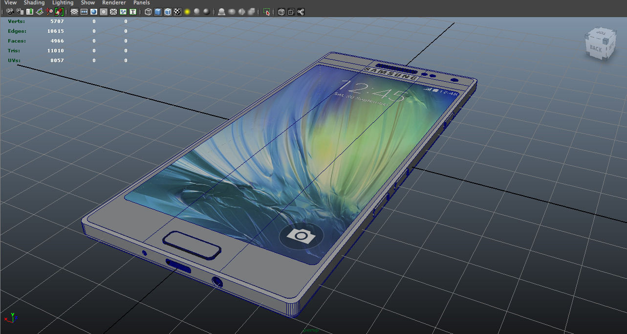Open the Grease Pencil tool
The height and width of the screenshot is (334, 627).
point(59,11)
